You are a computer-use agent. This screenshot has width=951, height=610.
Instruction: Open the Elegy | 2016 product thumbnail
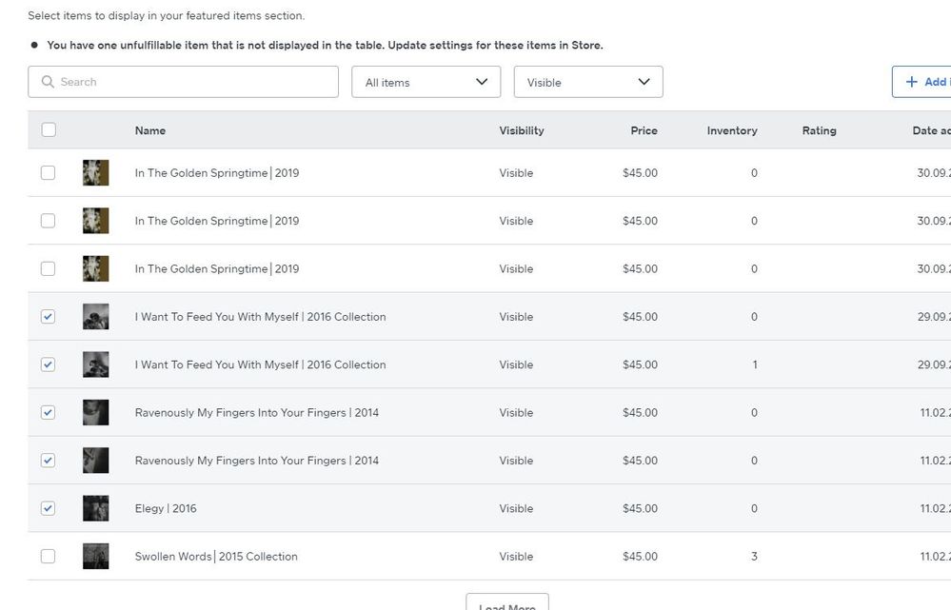tap(95, 508)
